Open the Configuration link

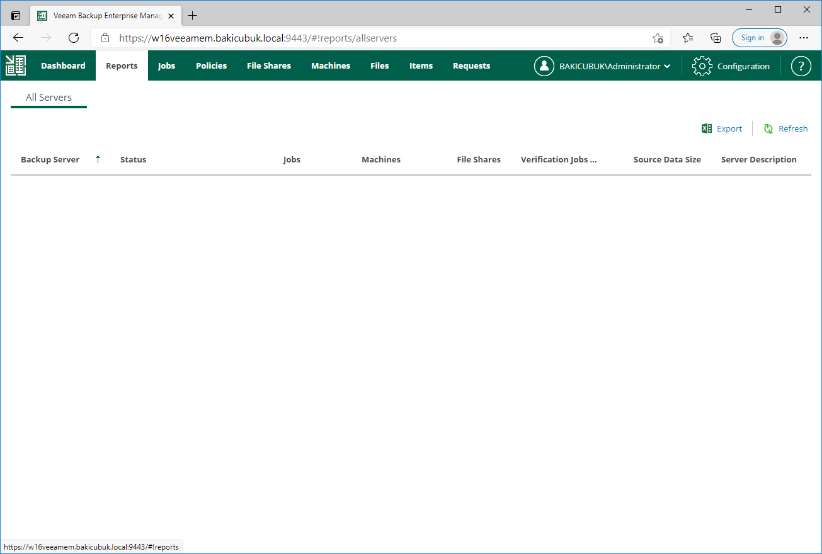click(x=743, y=66)
